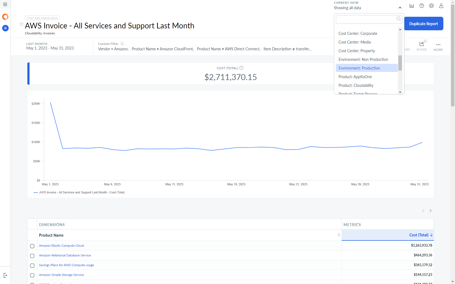455x284 pixels.
Task: Select the Savings Plans for AWS Compute checkbox
Action: 32,266
